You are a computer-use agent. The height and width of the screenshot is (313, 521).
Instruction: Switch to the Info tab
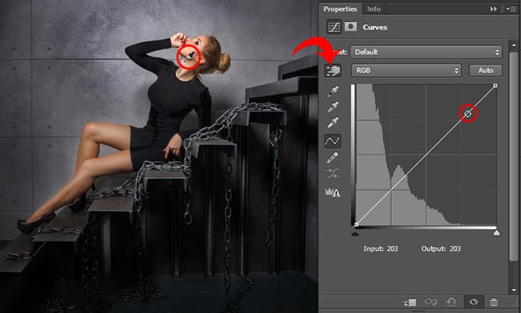tap(374, 9)
